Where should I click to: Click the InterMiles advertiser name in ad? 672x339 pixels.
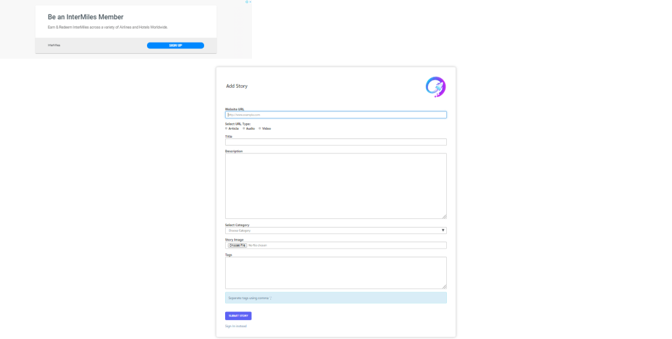(54, 45)
